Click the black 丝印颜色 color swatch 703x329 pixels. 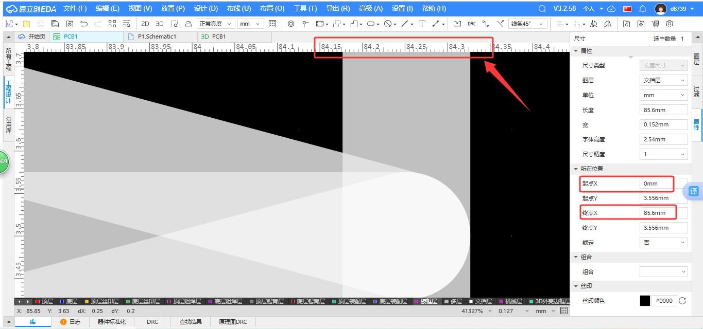click(x=645, y=301)
